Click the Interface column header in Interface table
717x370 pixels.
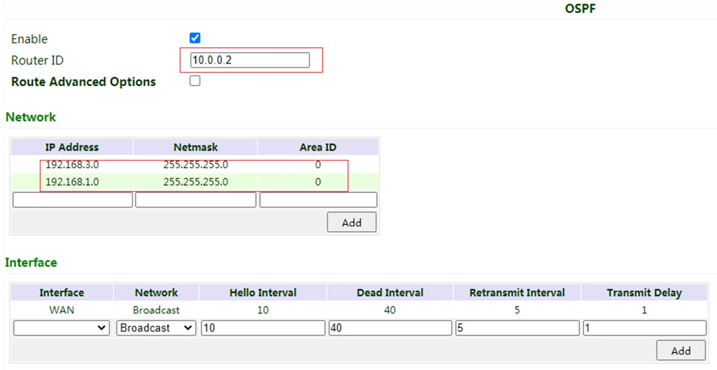click(x=62, y=293)
